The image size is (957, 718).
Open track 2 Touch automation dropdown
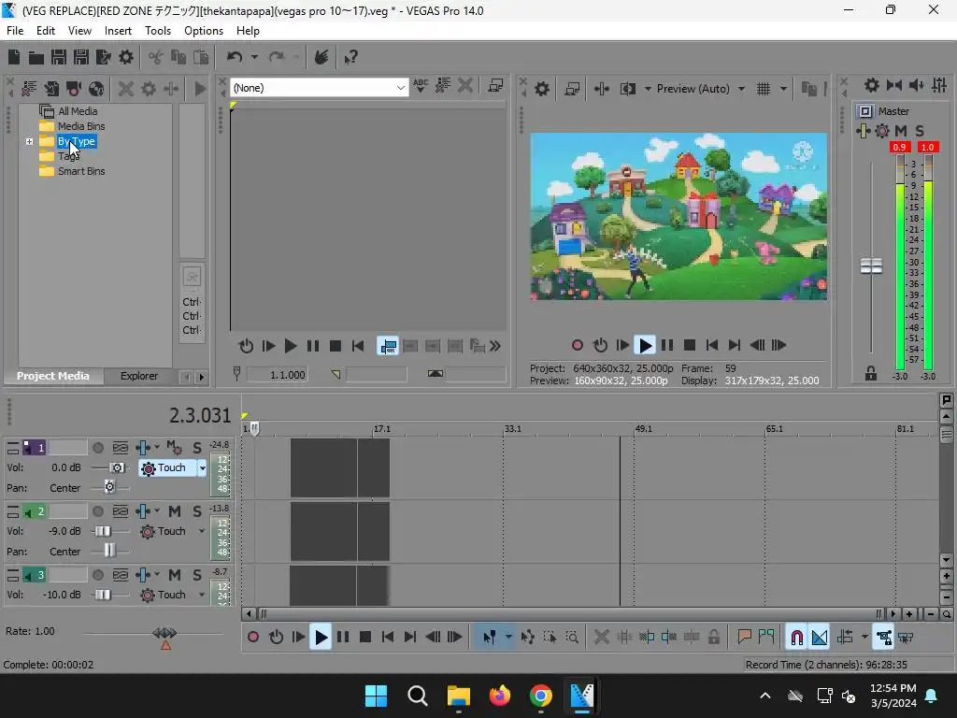click(202, 532)
